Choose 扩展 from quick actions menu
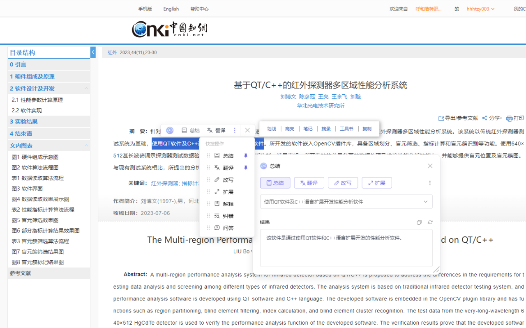Viewport: 526px width, 328px height. click(224, 192)
